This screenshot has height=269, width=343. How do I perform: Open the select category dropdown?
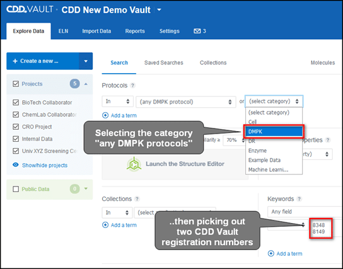(x=274, y=101)
